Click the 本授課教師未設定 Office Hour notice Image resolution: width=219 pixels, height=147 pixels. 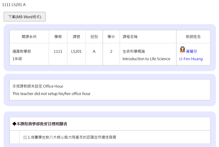[38, 86]
